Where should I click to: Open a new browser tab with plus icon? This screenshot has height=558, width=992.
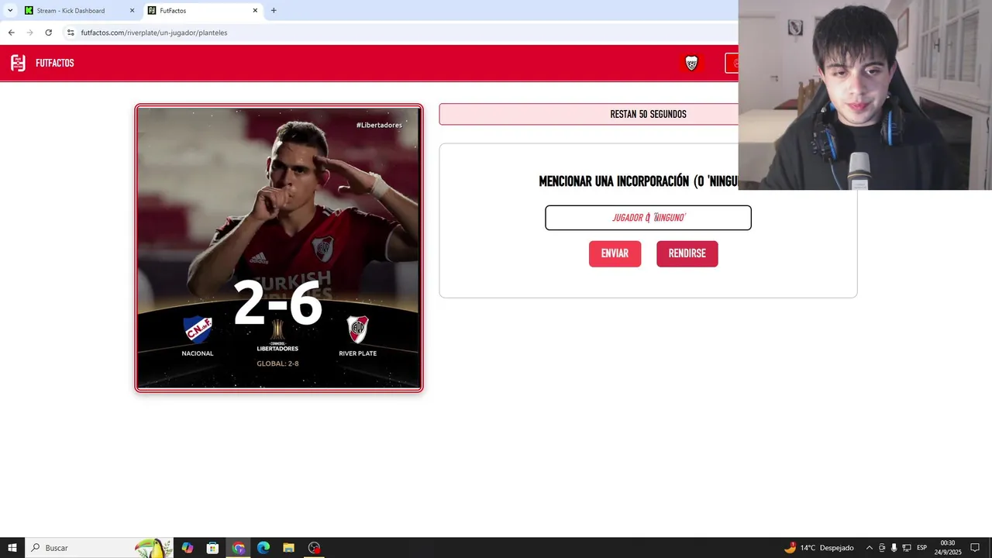pyautogui.click(x=274, y=11)
